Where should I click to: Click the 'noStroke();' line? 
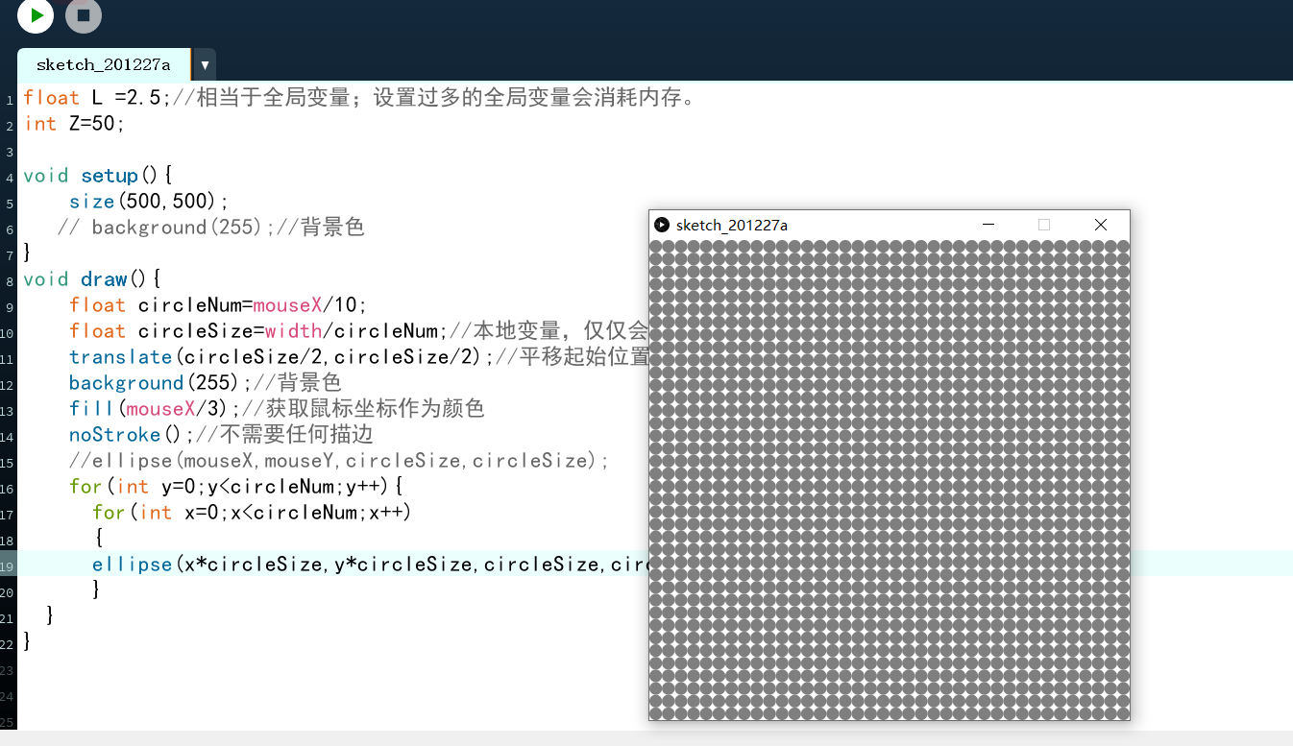click(x=221, y=435)
